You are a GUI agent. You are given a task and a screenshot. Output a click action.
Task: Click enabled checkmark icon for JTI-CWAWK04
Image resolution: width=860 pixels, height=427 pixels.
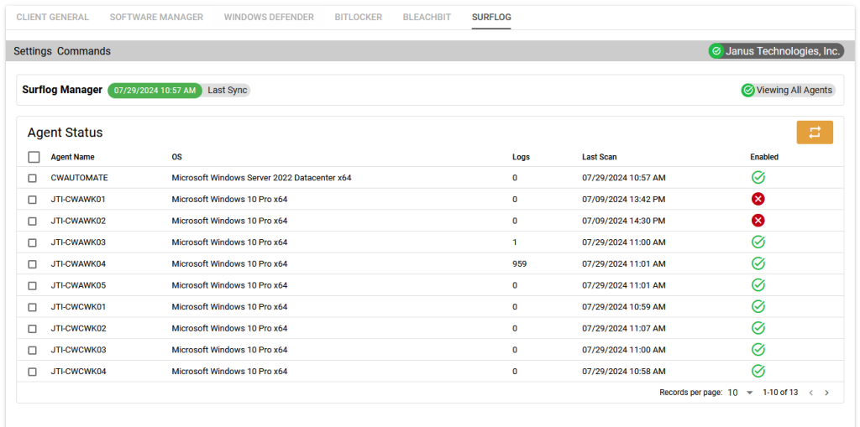(758, 263)
